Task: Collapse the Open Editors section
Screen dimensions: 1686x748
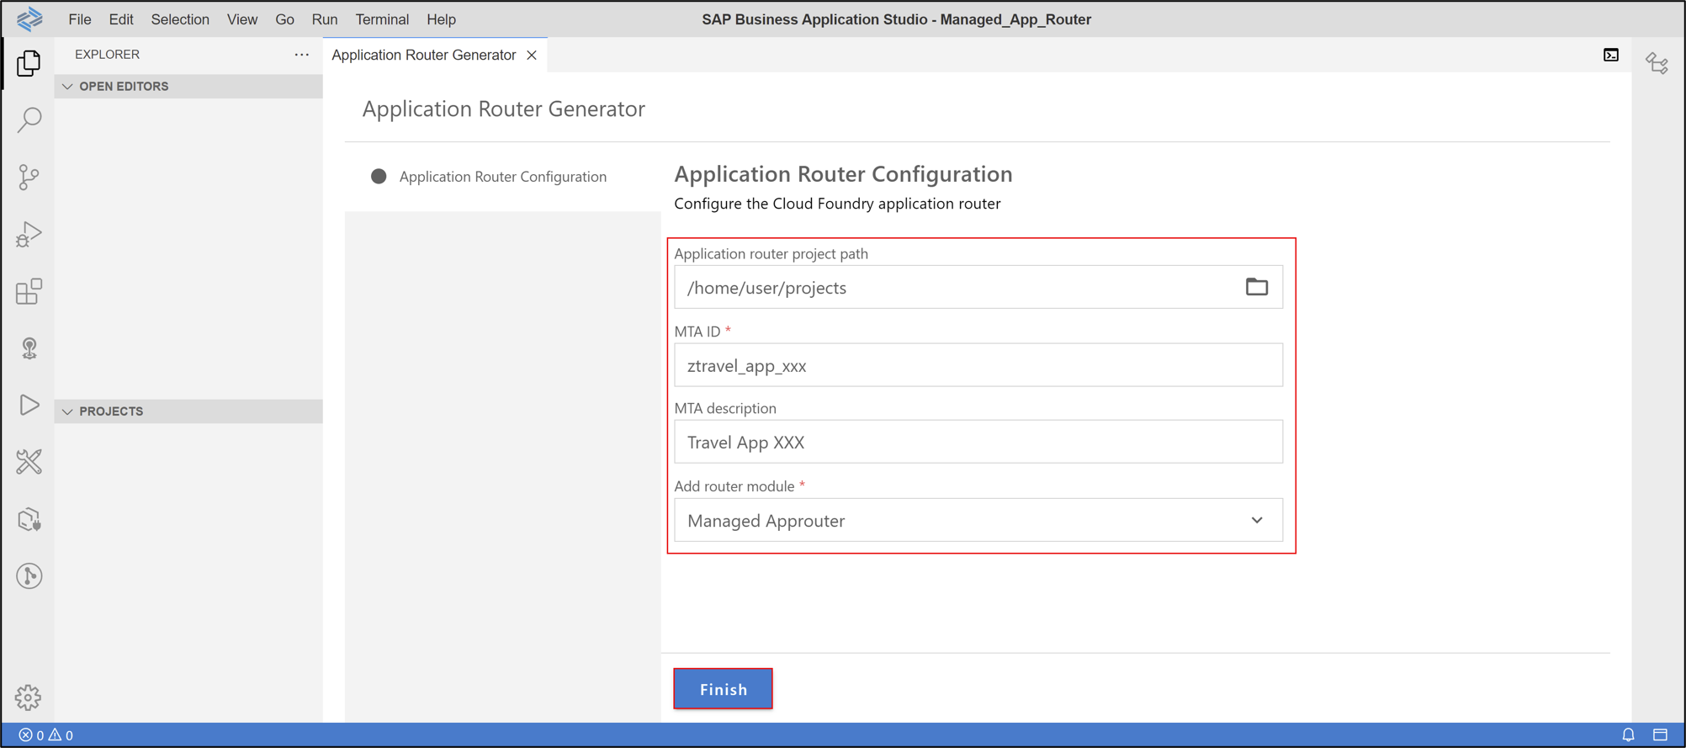Action: coord(188,86)
